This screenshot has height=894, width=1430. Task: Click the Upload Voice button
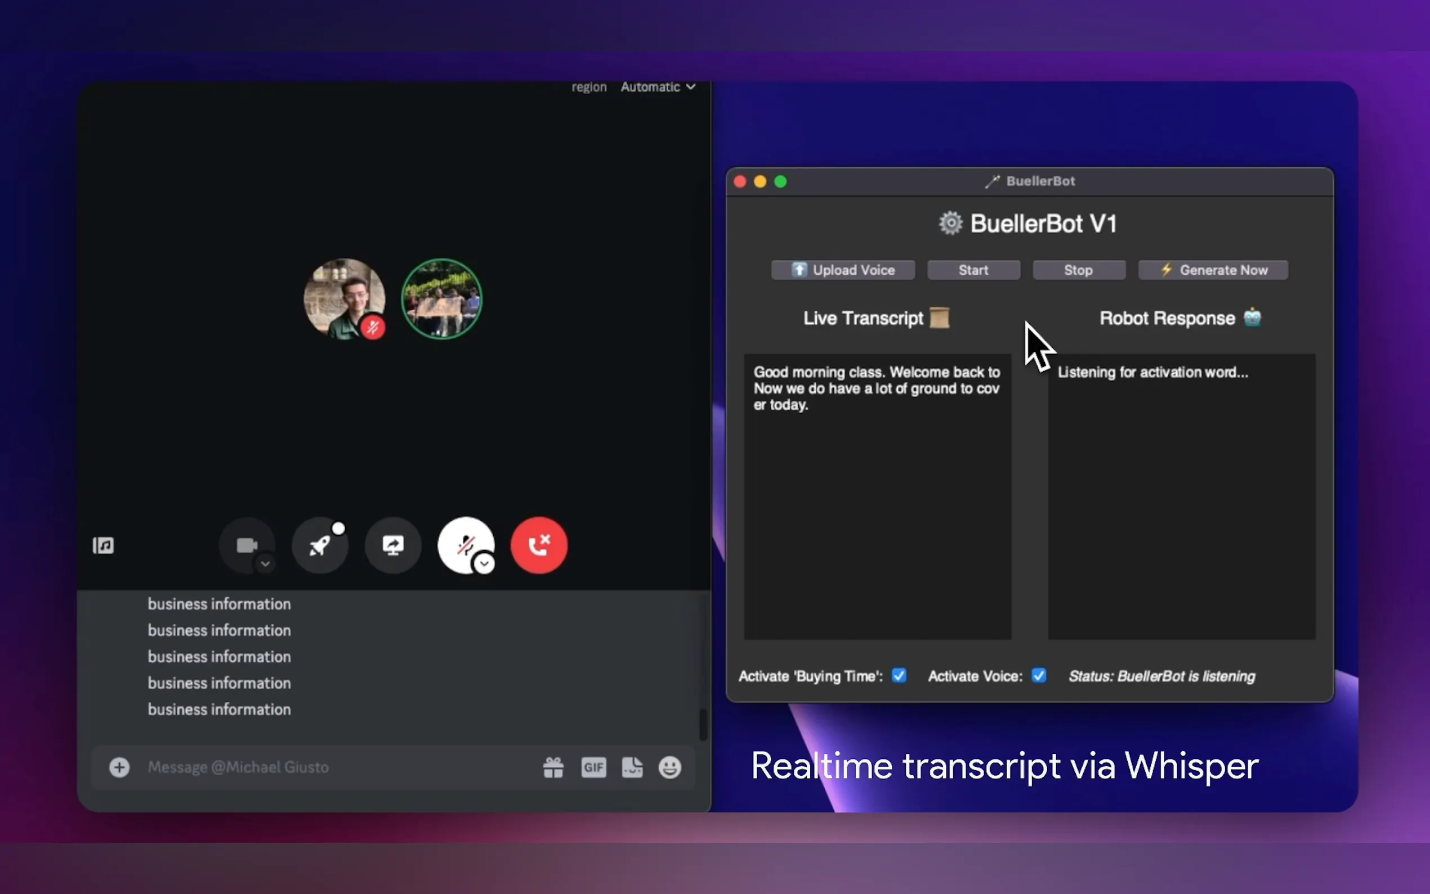point(843,270)
